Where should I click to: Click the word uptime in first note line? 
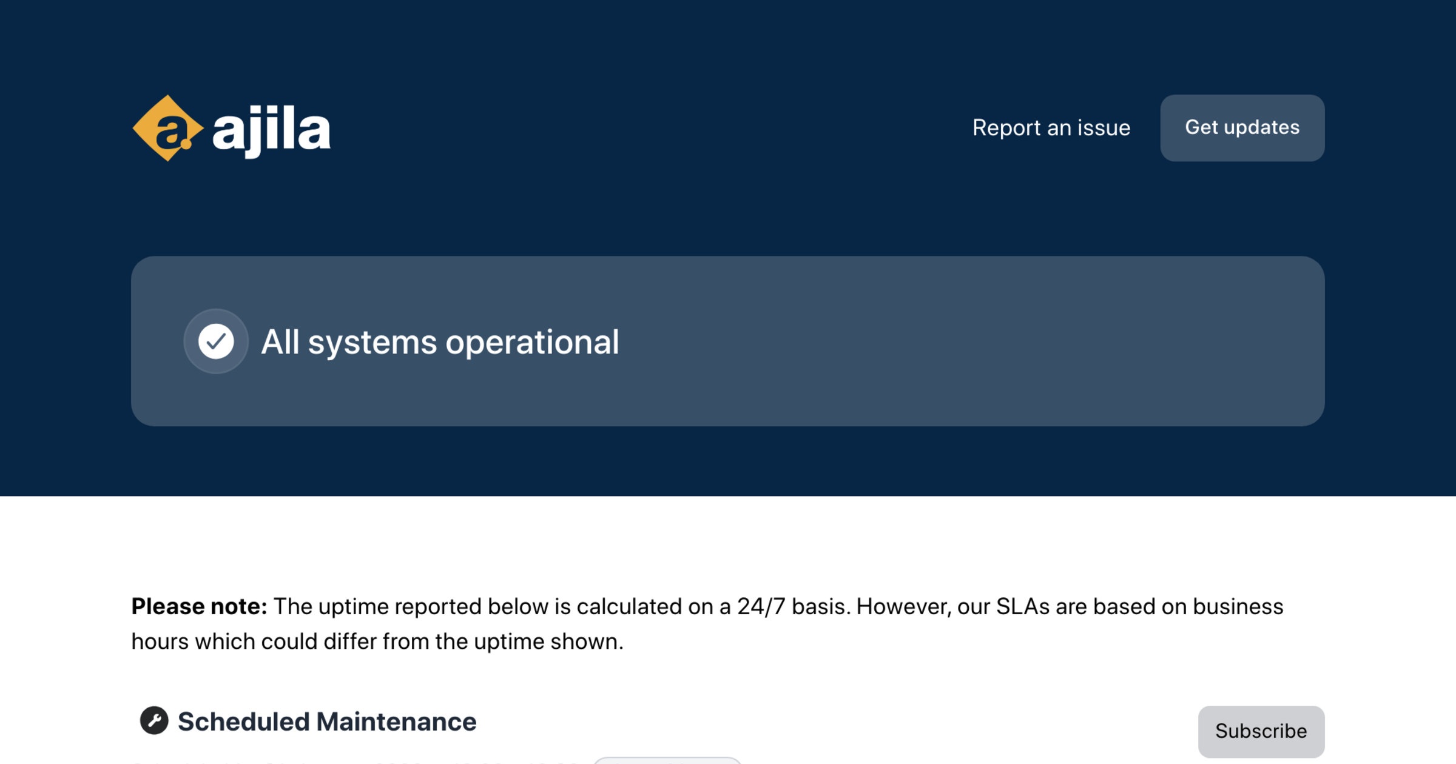(353, 606)
